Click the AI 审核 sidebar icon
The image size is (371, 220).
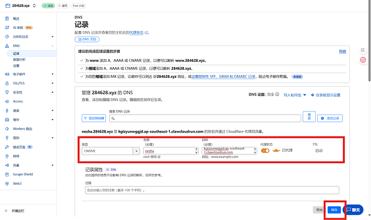[x=7, y=27]
